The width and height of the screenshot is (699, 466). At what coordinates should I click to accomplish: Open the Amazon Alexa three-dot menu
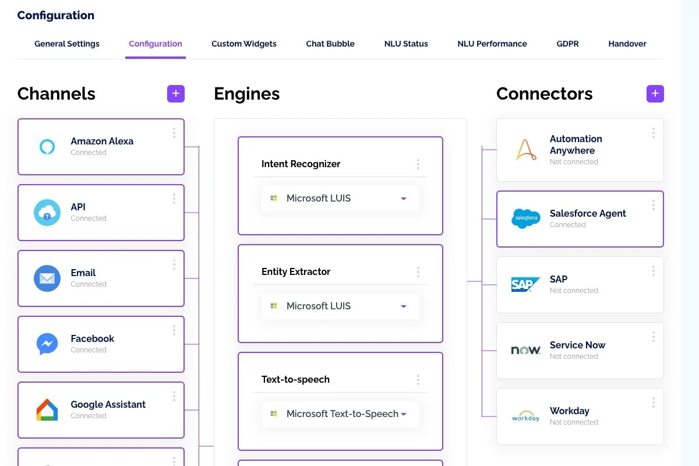click(174, 133)
